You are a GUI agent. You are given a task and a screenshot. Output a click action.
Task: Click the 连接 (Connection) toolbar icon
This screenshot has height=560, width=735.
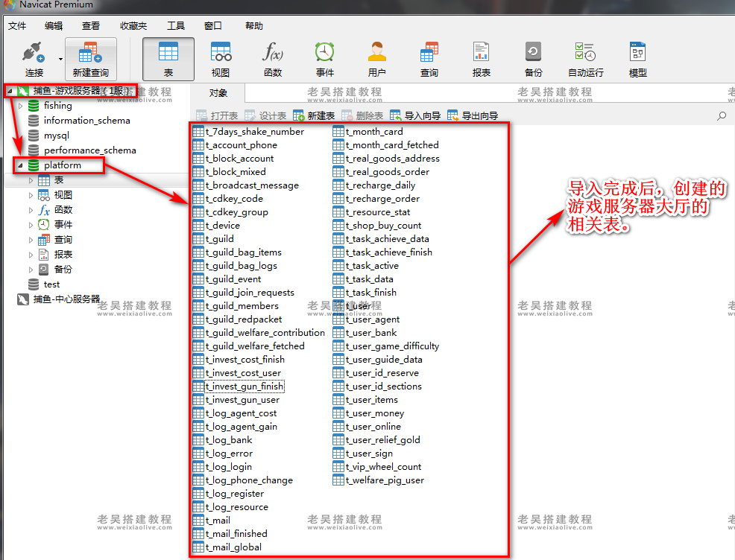click(x=34, y=58)
